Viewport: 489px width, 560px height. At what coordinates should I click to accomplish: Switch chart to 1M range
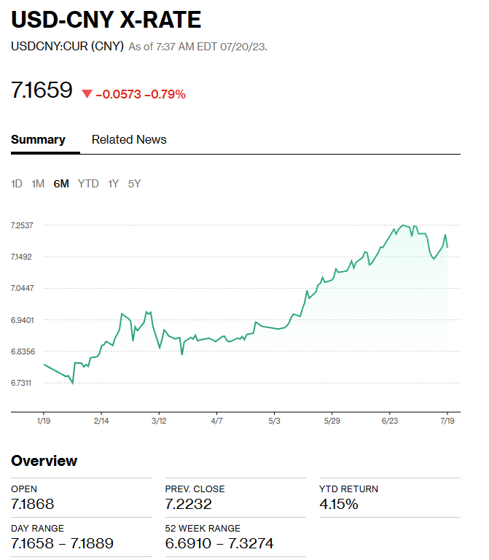38,184
